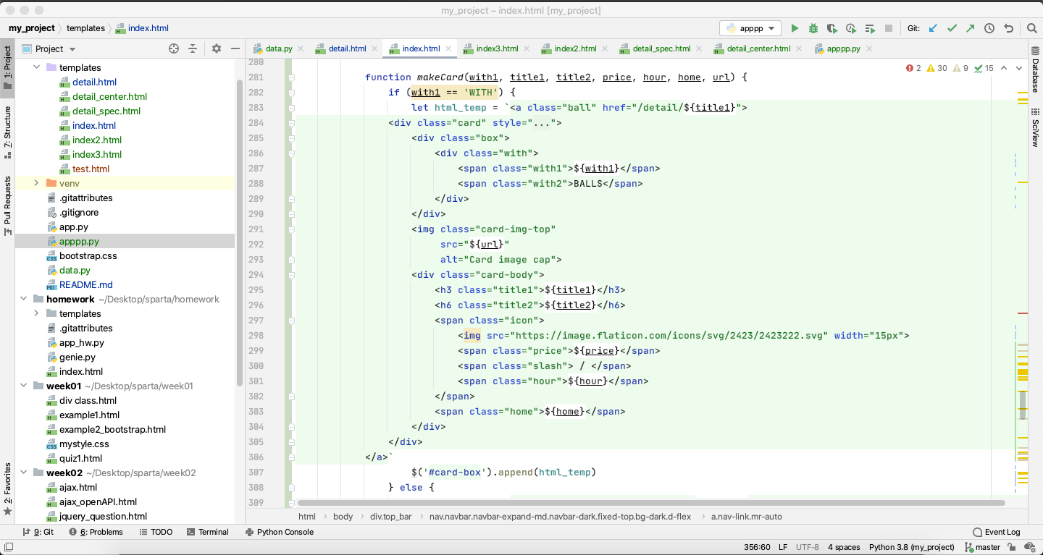
Task: Open the SciView tool window
Action: coord(1035,127)
